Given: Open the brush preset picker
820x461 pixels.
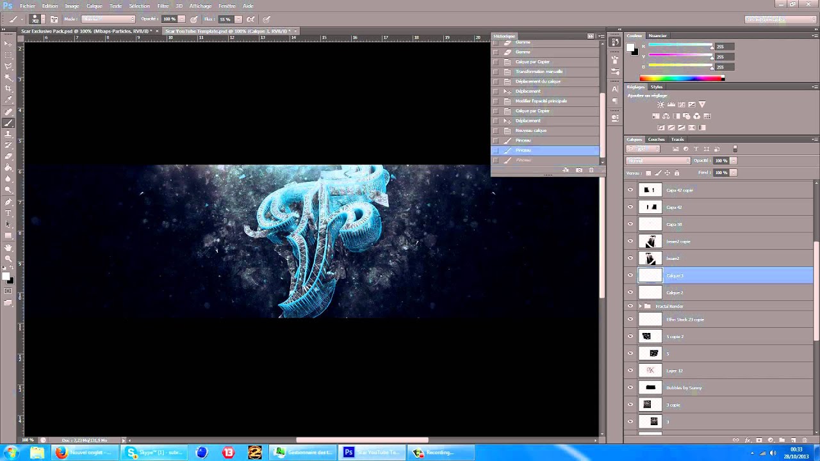Looking at the screenshot, I should (36, 19).
